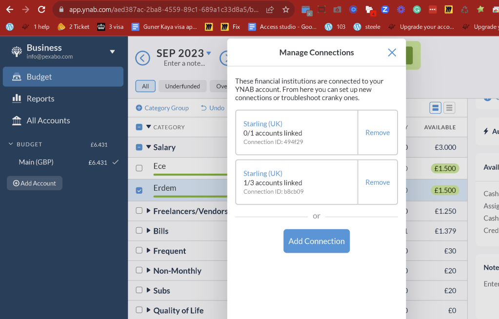
Task: Close the Manage Connections dialog
Action: (x=392, y=53)
